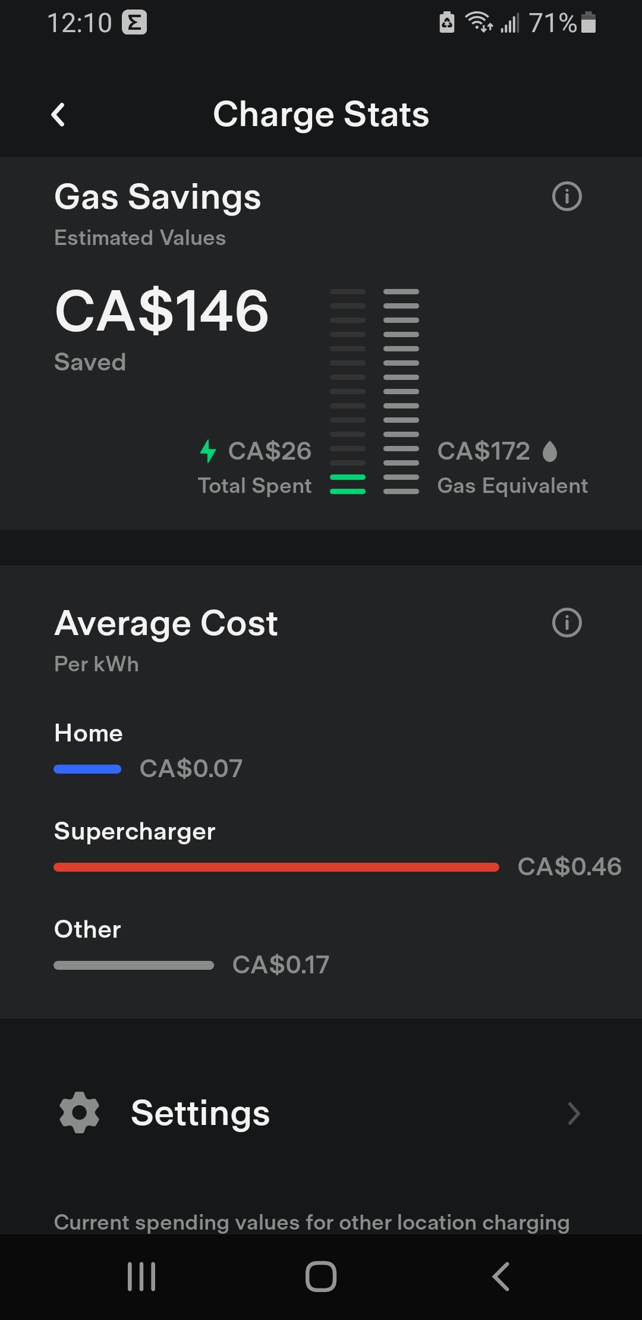642x1320 pixels.
Task: Tap the green Total Spent bar segment
Action: (x=348, y=484)
